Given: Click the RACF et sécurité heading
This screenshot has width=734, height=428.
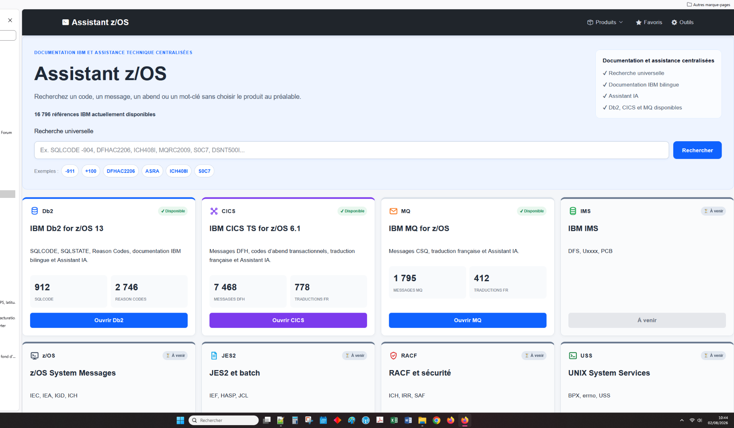Looking at the screenshot, I should tap(420, 373).
